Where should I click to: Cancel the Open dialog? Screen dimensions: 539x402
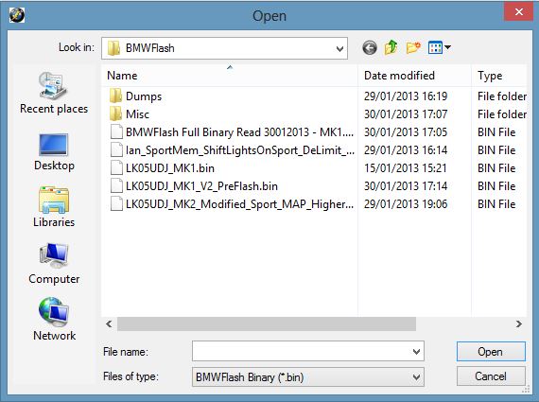click(491, 376)
